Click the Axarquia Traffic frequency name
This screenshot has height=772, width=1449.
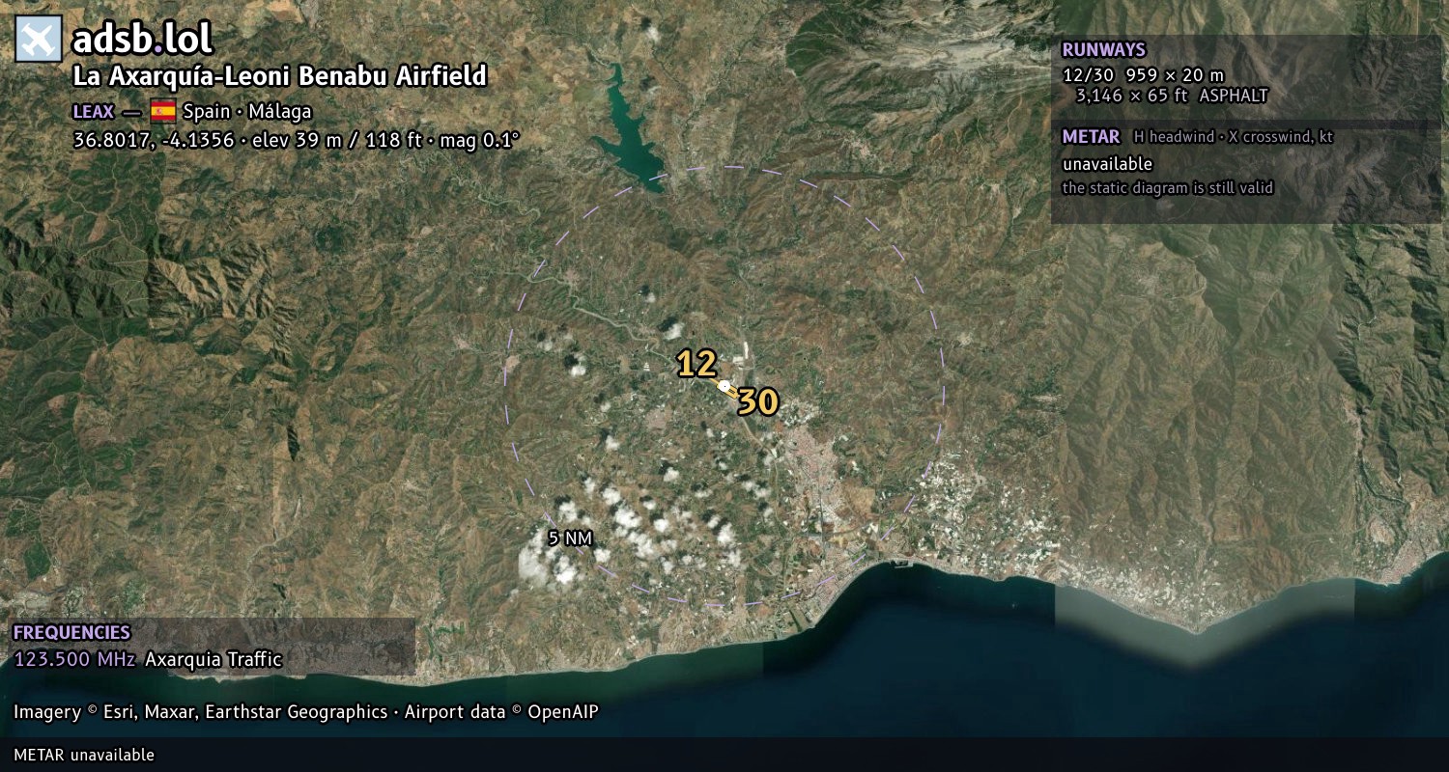tap(213, 660)
